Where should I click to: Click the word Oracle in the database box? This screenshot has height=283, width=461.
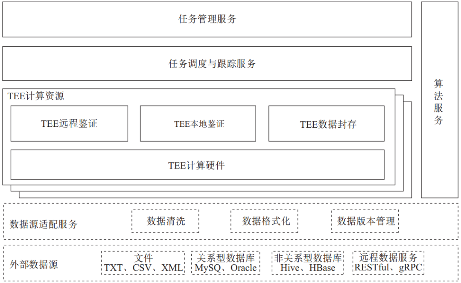pyautogui.click(x=244, y=268)
